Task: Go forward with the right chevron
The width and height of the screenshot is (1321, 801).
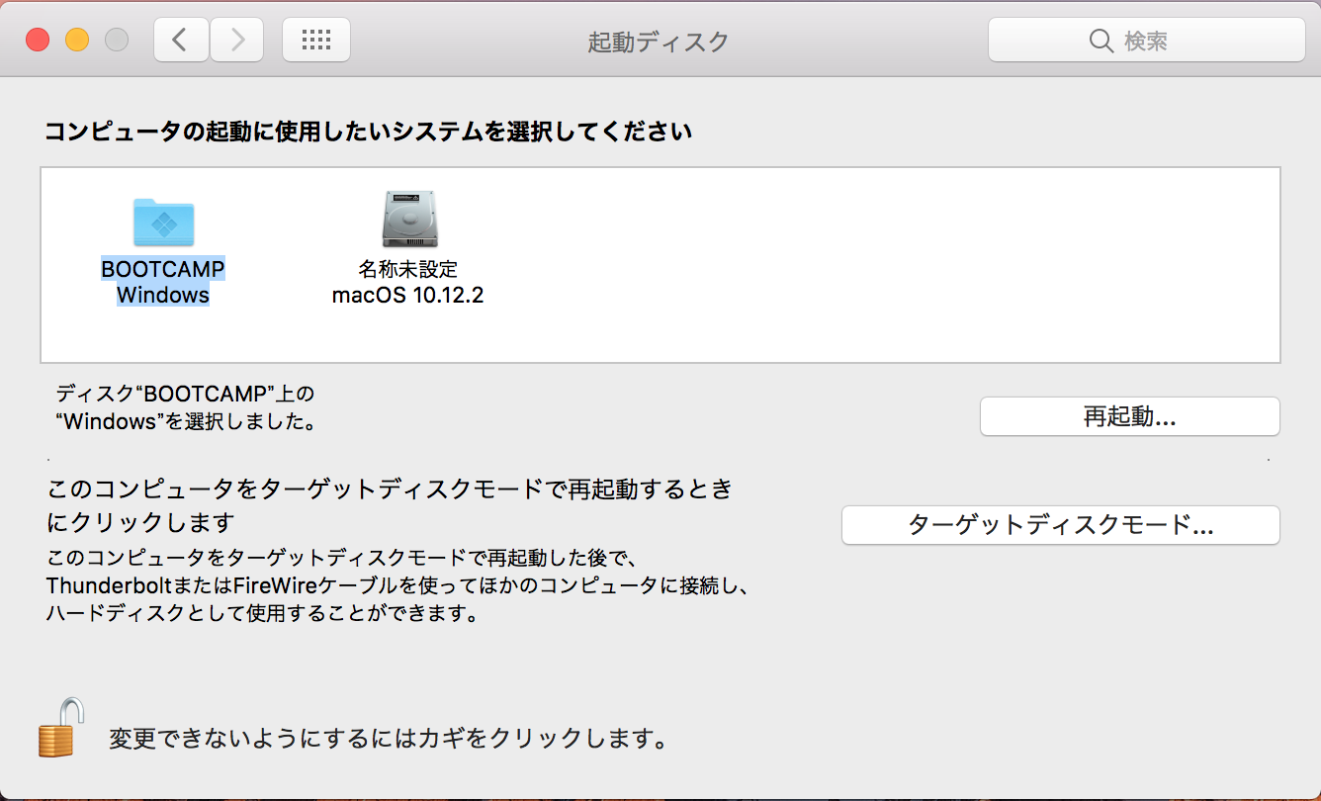Action: point(236,41)
